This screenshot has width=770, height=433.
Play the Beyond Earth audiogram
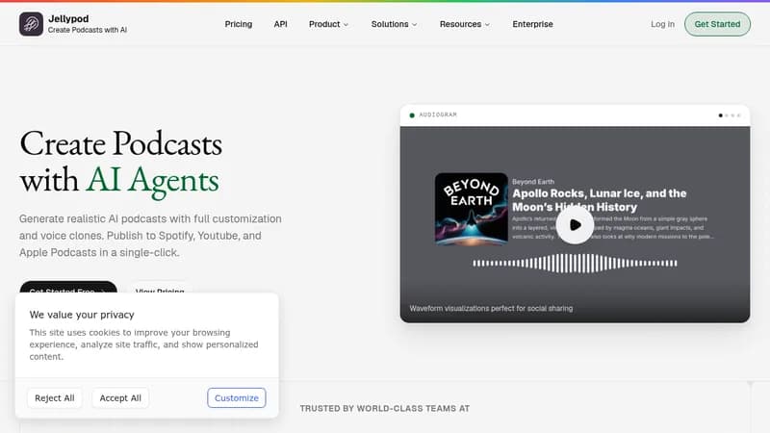[x=575, y=225]
